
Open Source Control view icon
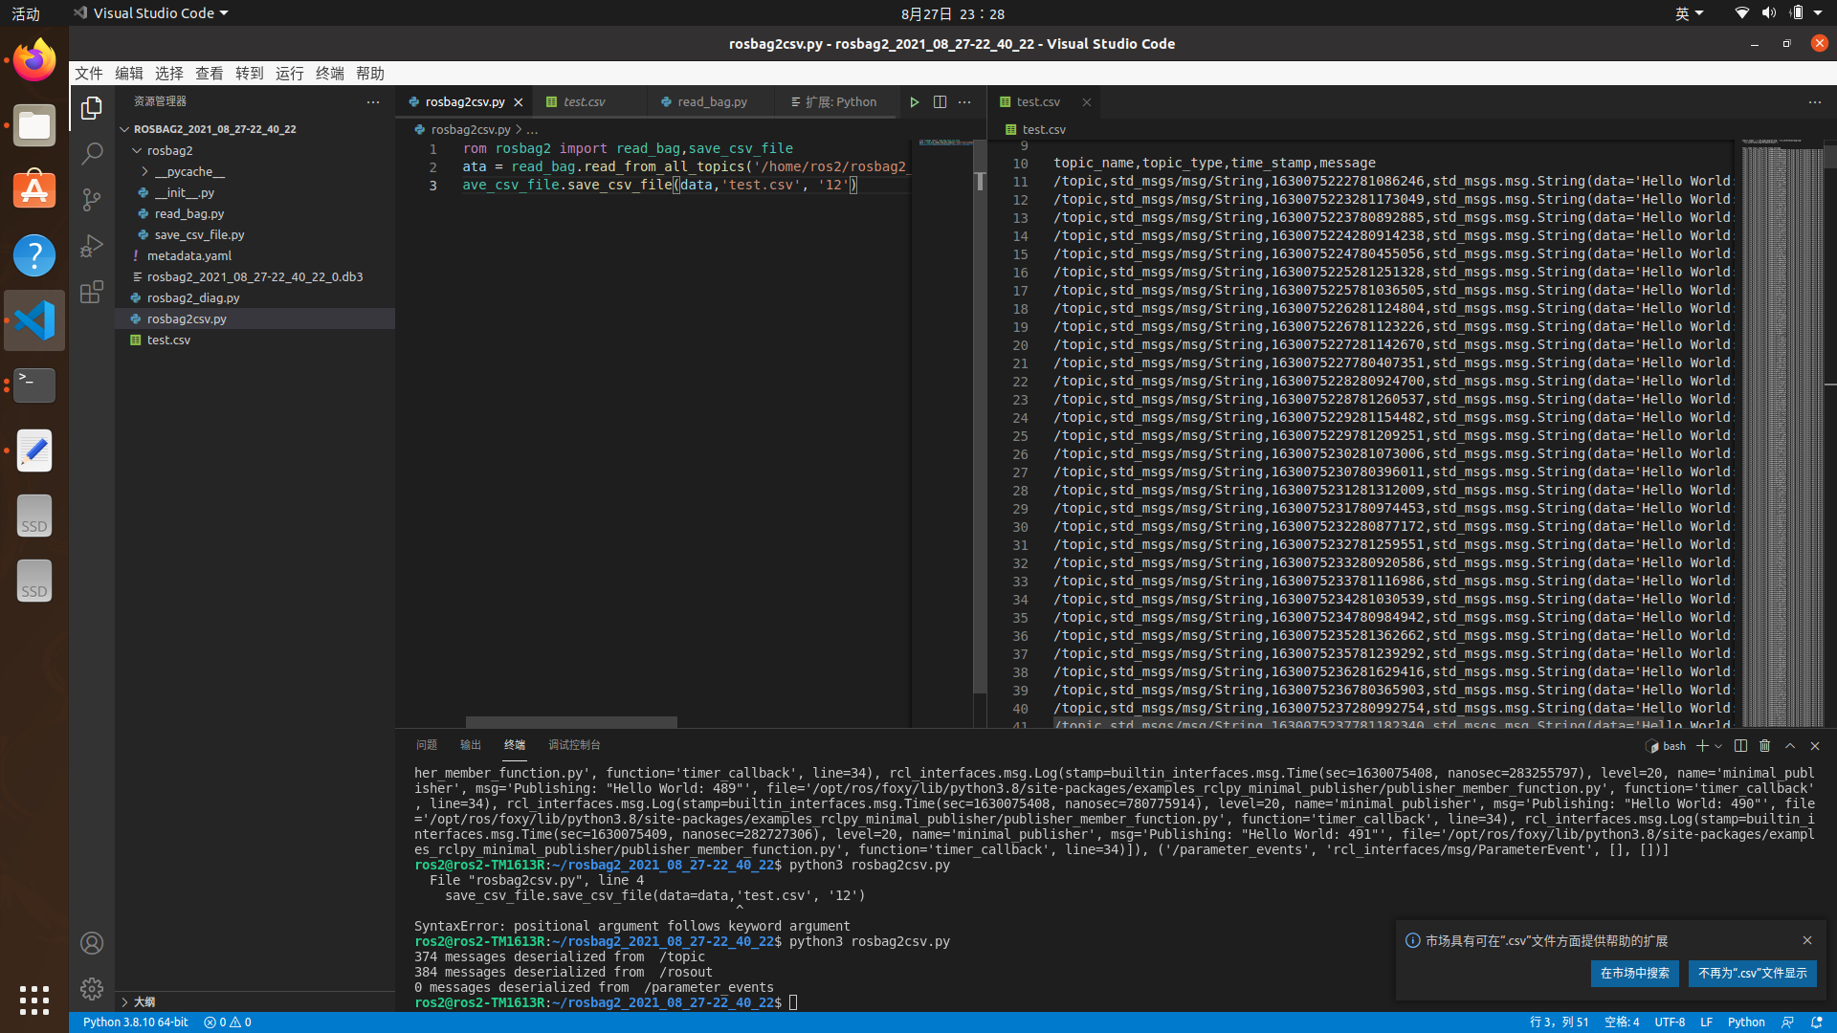92,199
